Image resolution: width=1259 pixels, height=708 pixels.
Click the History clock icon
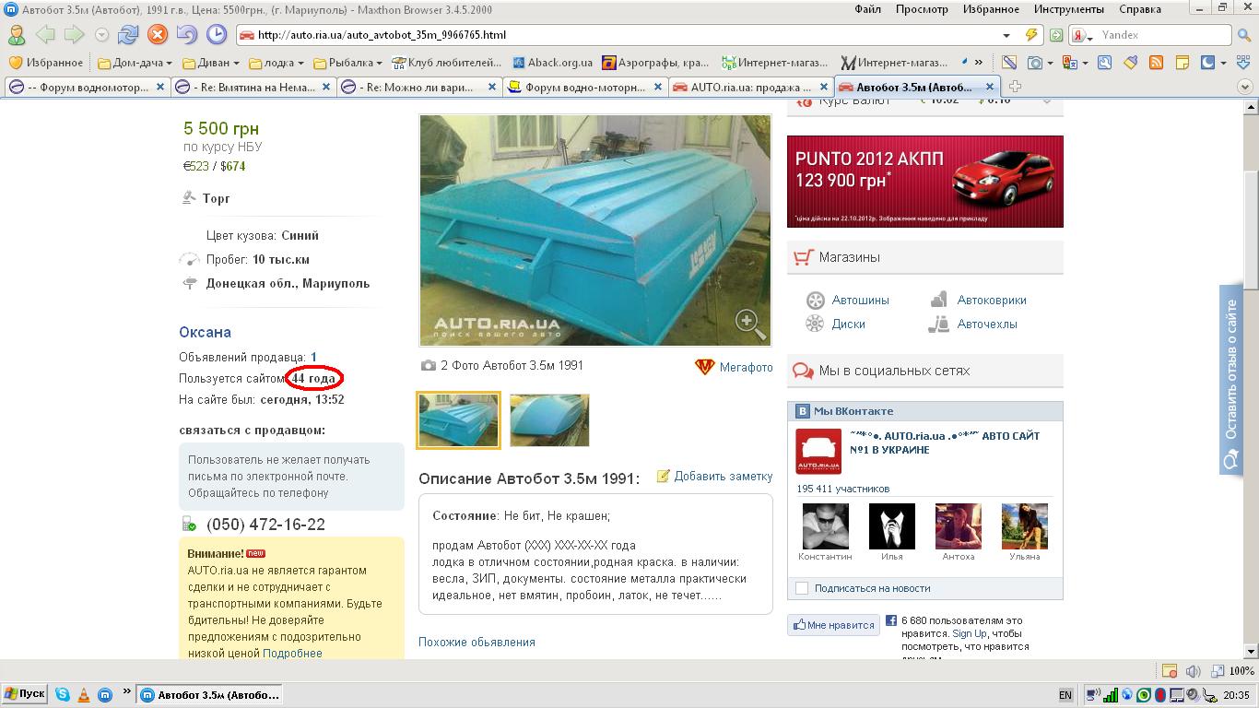pyautogui.click(x=216, y=35)
